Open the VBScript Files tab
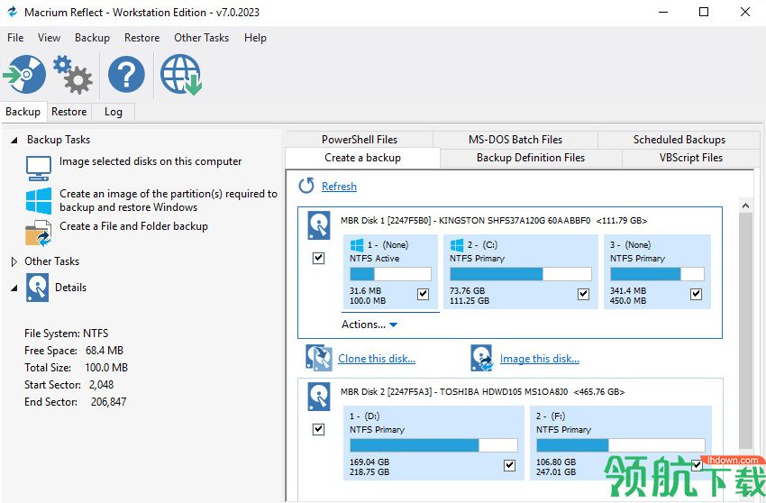766x503 pixels. (x=691, y=158)
